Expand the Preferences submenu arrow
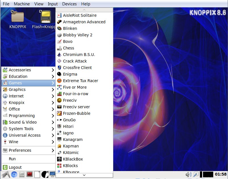The width and height of the screenshot is (228, 179). tap(53, 150)
